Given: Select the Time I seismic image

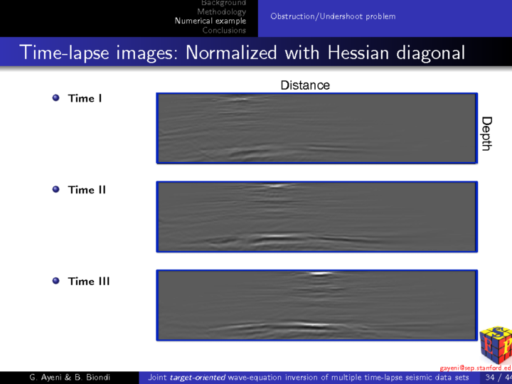Looking at the screenshot, I should tap(316, 128).
